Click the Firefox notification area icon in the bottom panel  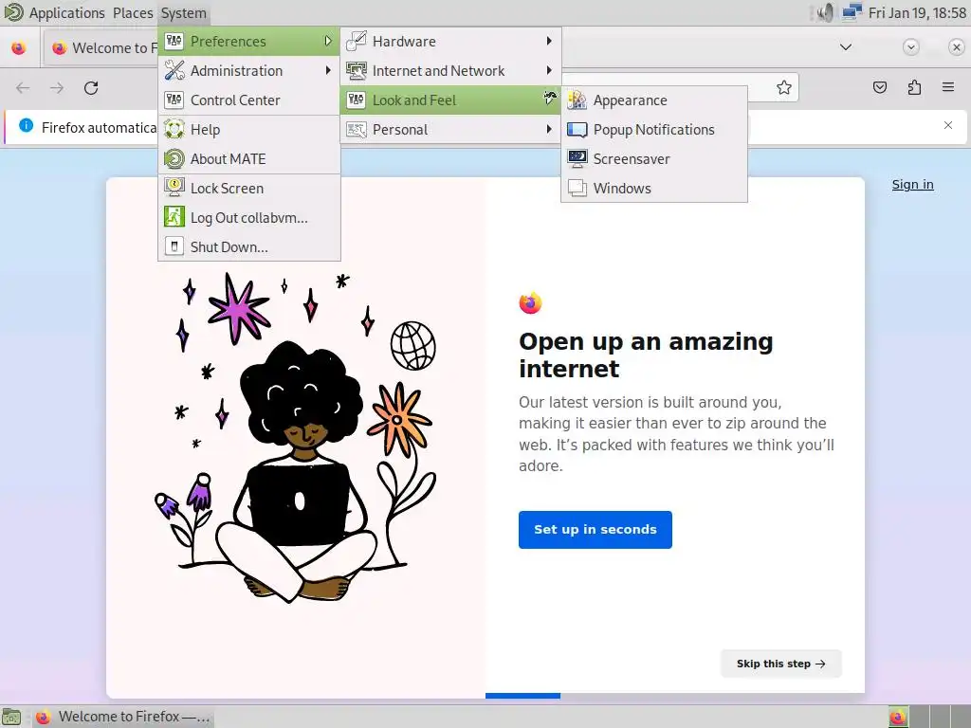coord(898,717)
